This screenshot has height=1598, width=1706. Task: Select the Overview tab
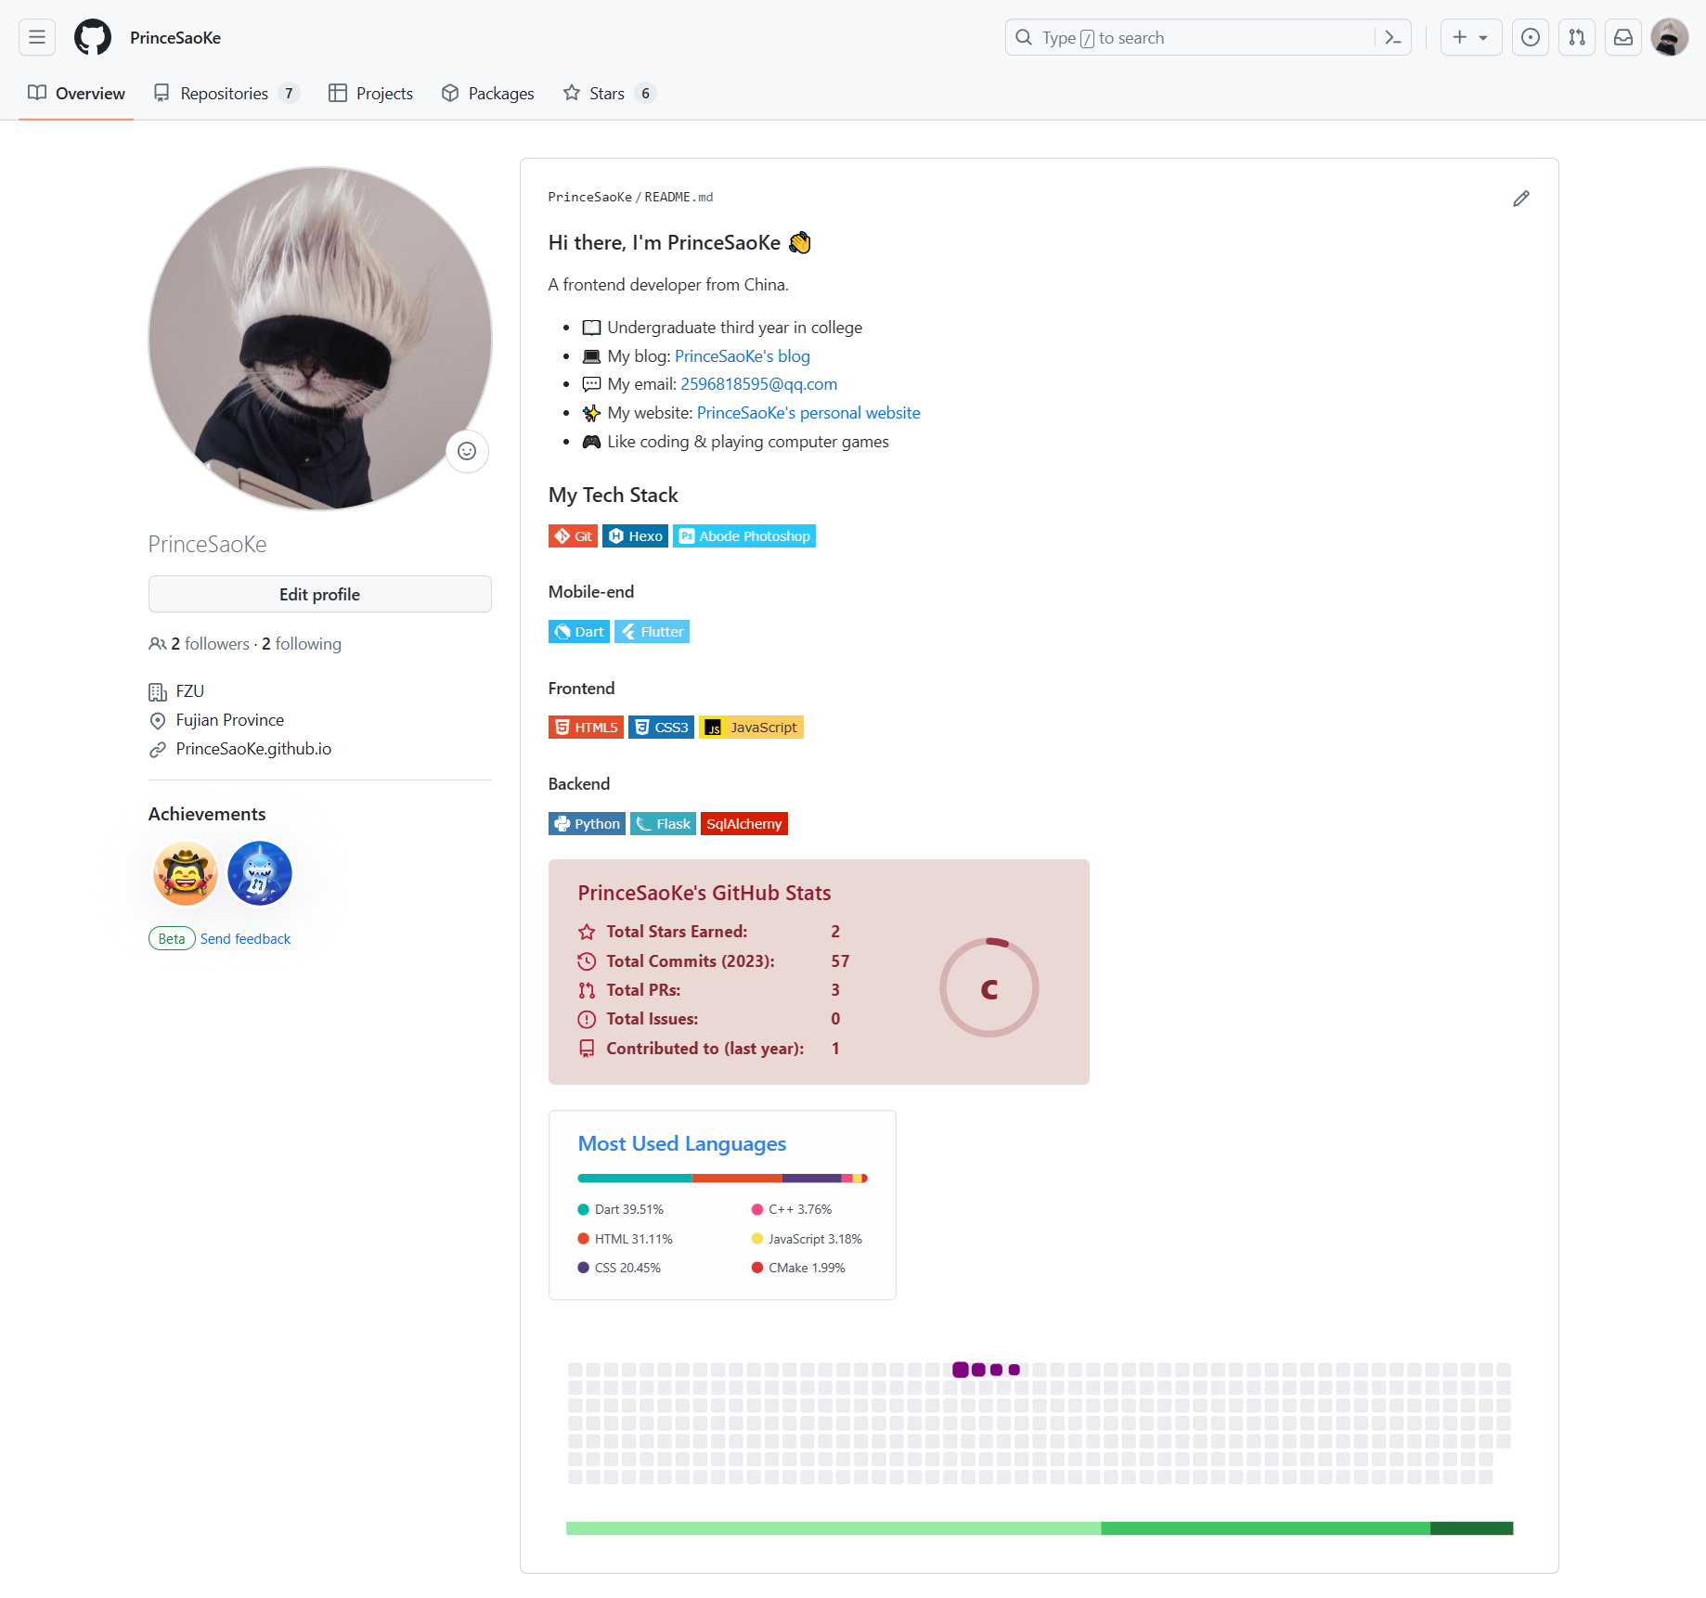click(76, 93)
